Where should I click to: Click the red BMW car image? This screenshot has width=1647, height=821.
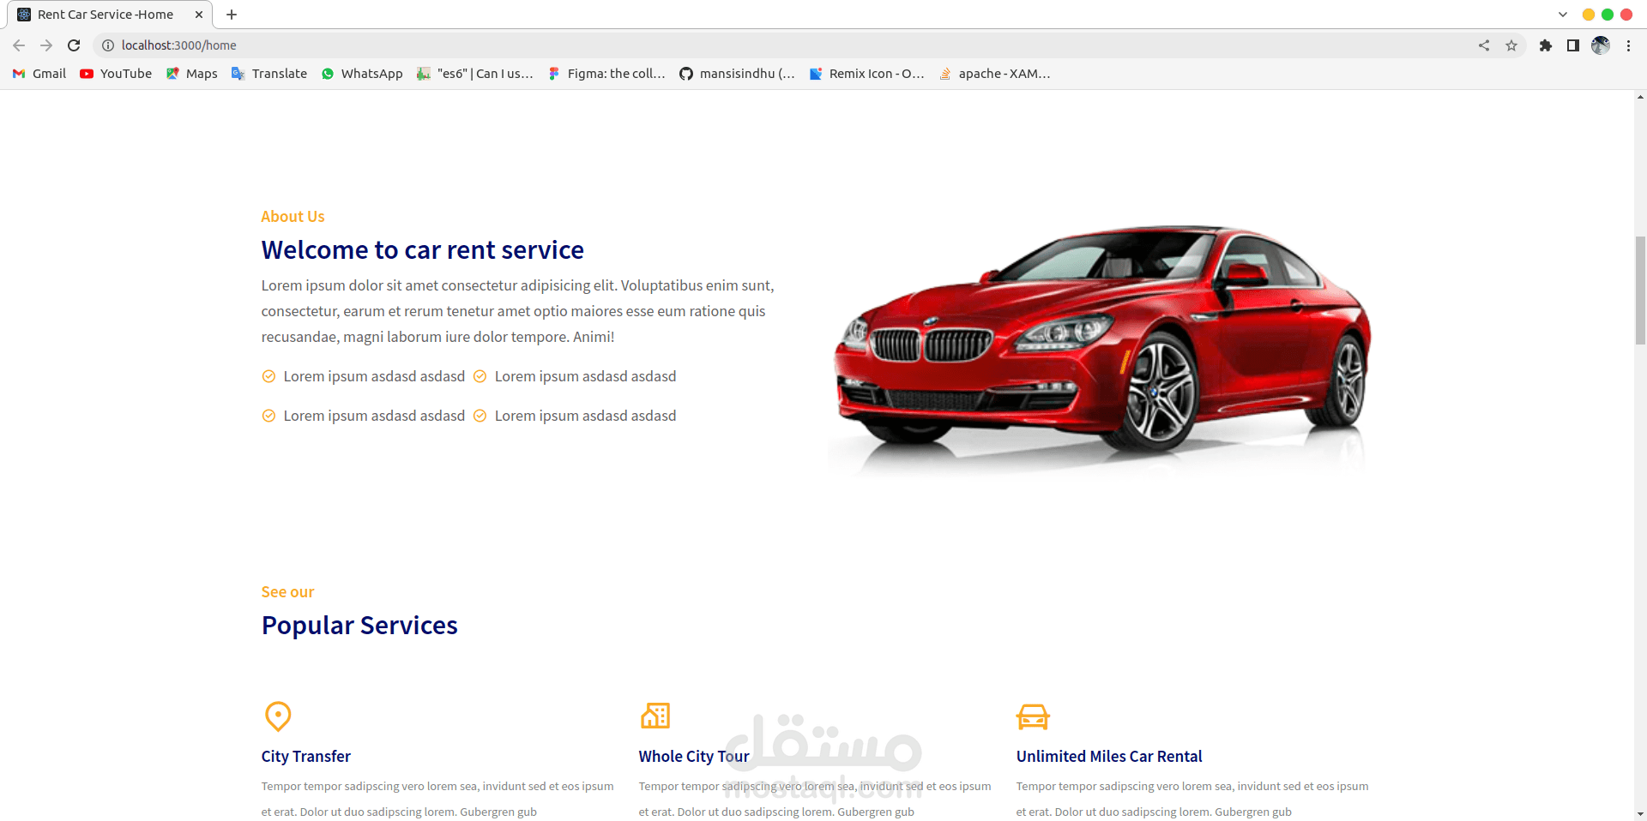pos(1100,350)
